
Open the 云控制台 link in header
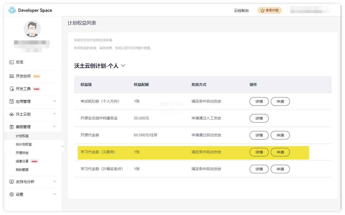click(x=241, y=11)
